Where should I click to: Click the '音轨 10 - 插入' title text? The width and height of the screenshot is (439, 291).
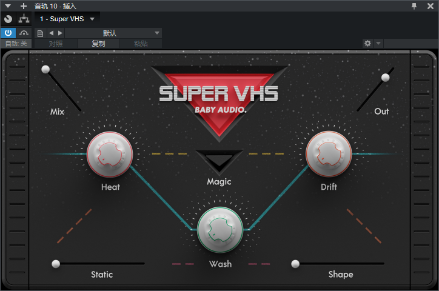click(55, 6)
